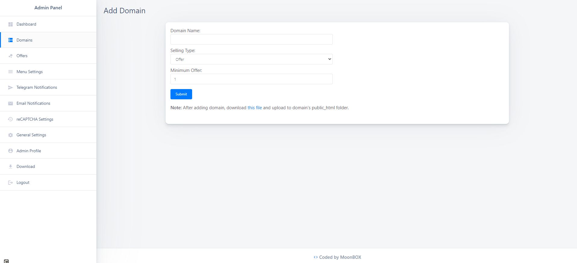Click the Admin Panel header title

coord(48,8)
